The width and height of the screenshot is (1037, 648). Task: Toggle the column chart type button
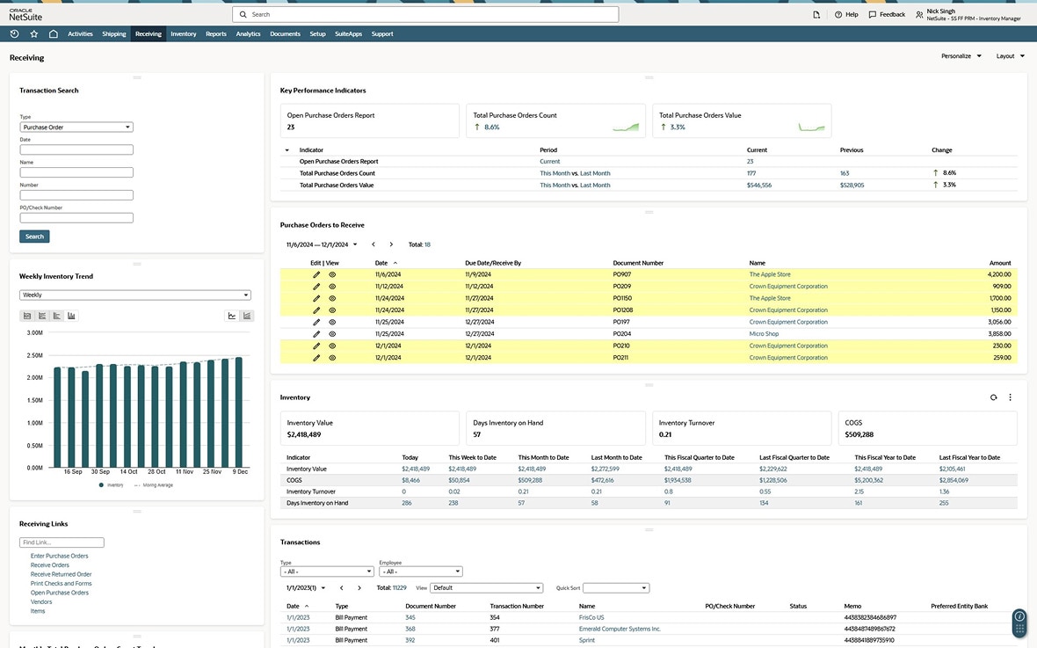(x=71, y=316)
